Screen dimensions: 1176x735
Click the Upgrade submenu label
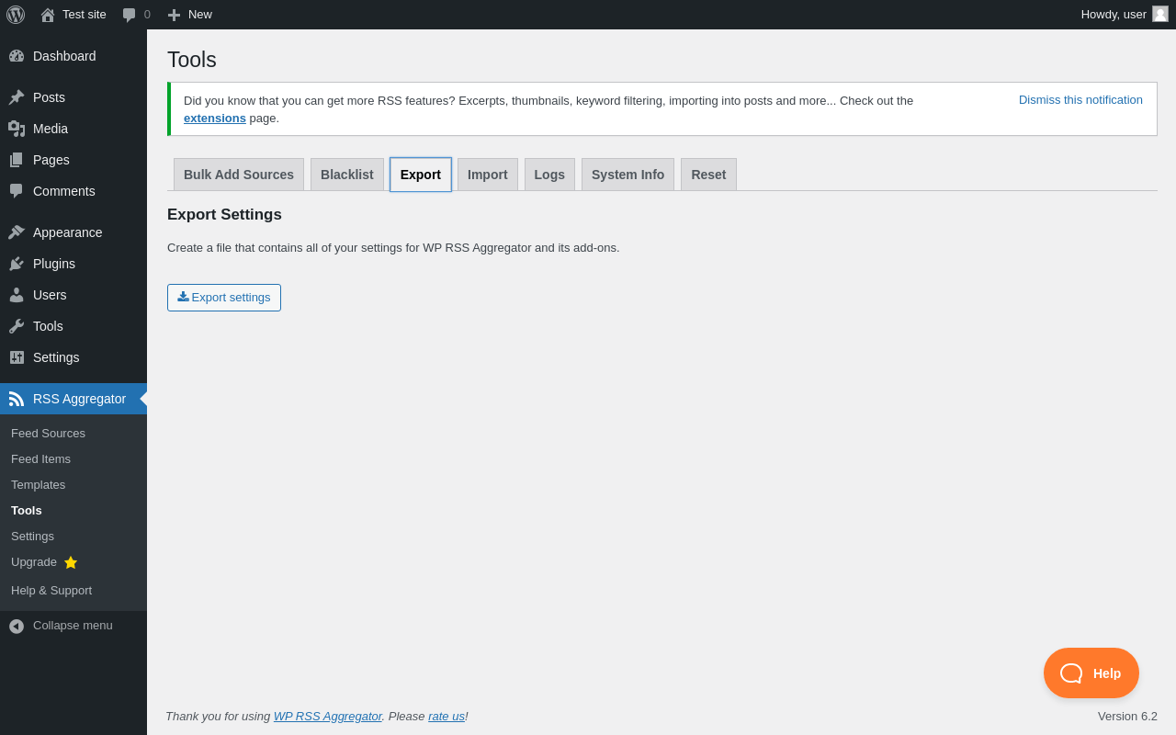(x=34, y=562)
